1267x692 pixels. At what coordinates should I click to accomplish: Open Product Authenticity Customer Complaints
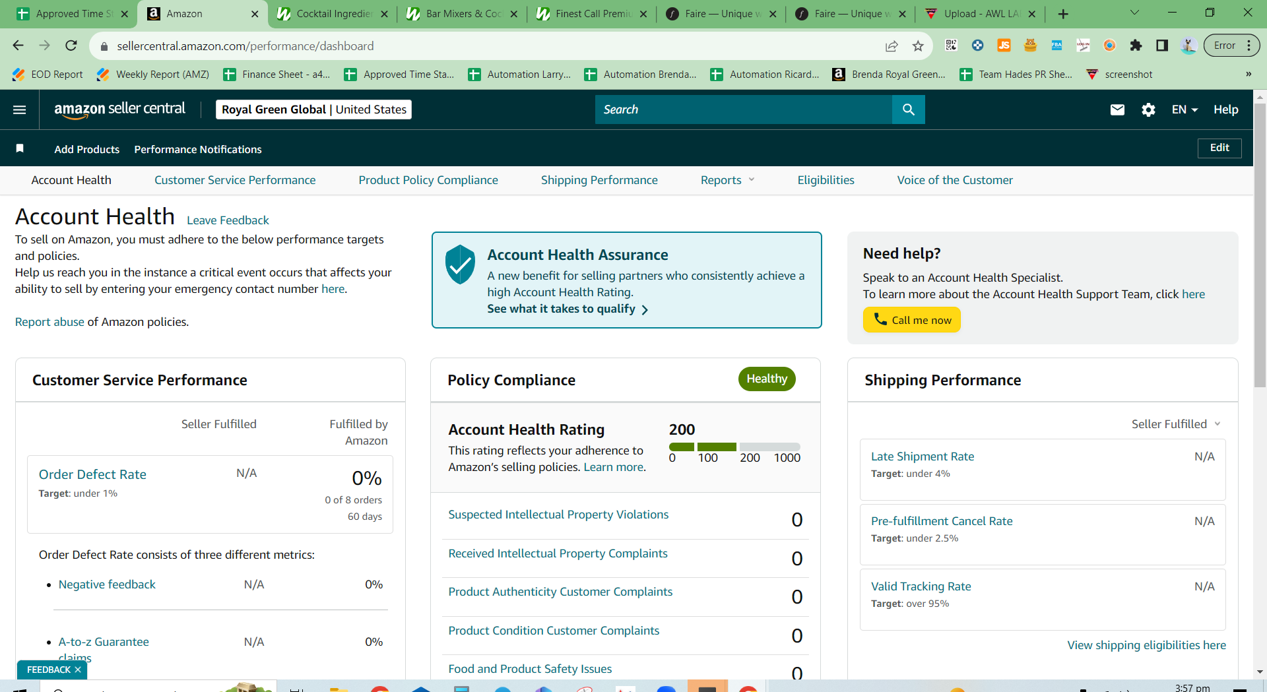560,592
